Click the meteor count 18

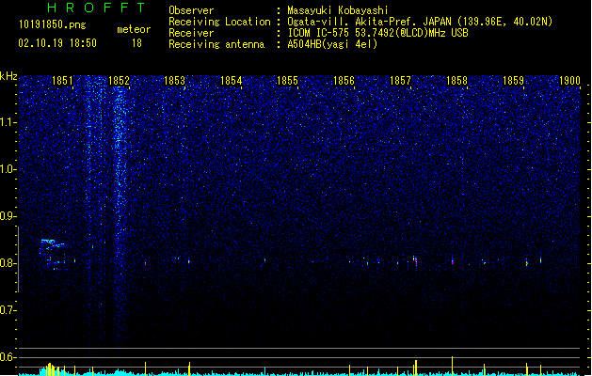tap(136, 43)
